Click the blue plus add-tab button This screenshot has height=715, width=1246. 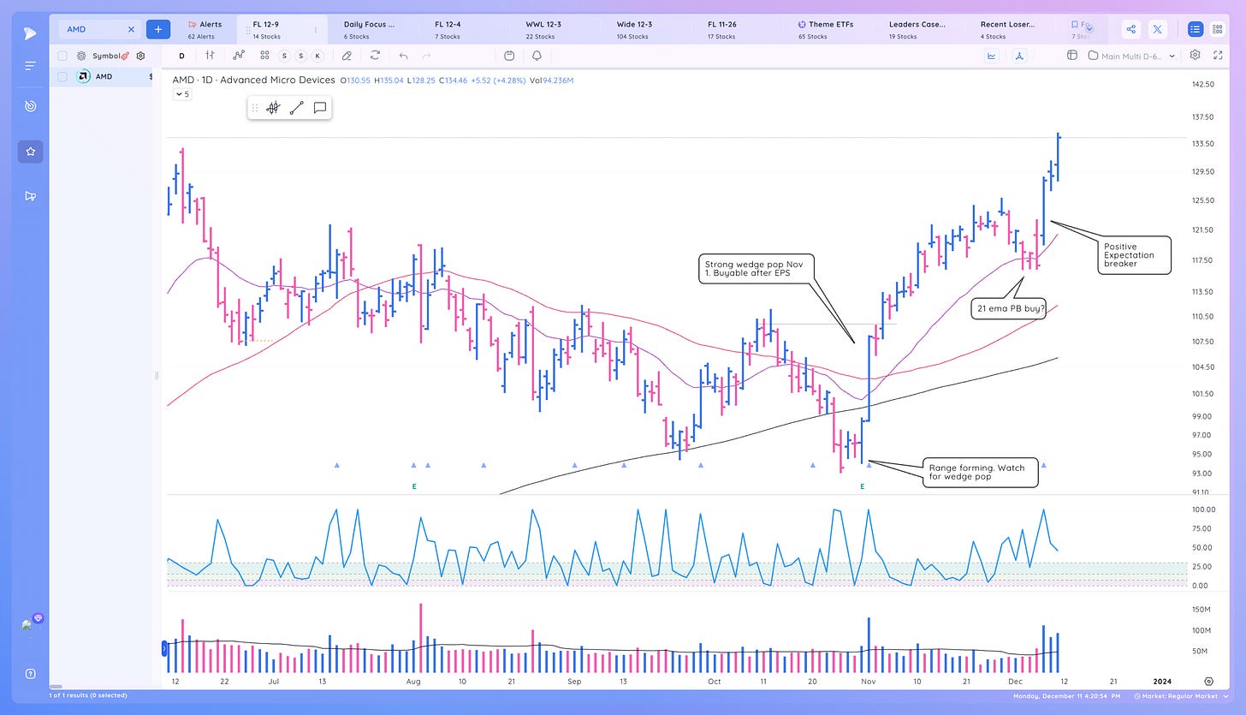[158, 29]
